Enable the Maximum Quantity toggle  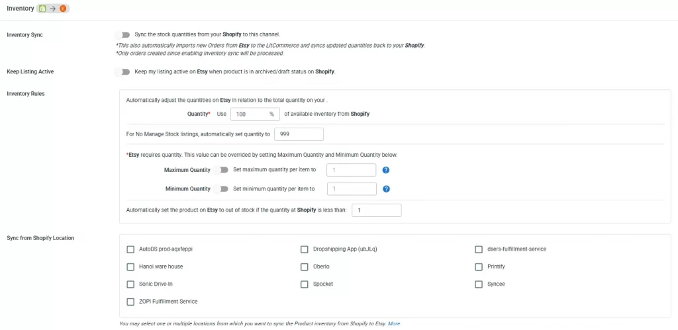(x=220, y=170)
